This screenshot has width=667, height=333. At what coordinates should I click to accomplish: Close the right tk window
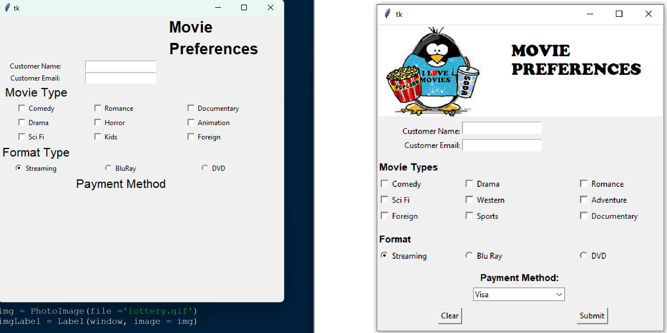(648, 14)
